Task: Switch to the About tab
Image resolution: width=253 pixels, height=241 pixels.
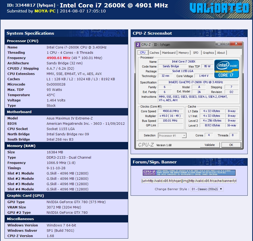Action: point(221,53)
